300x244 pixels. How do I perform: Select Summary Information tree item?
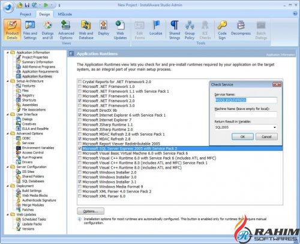pyautogui.click(x=38, y=62)
